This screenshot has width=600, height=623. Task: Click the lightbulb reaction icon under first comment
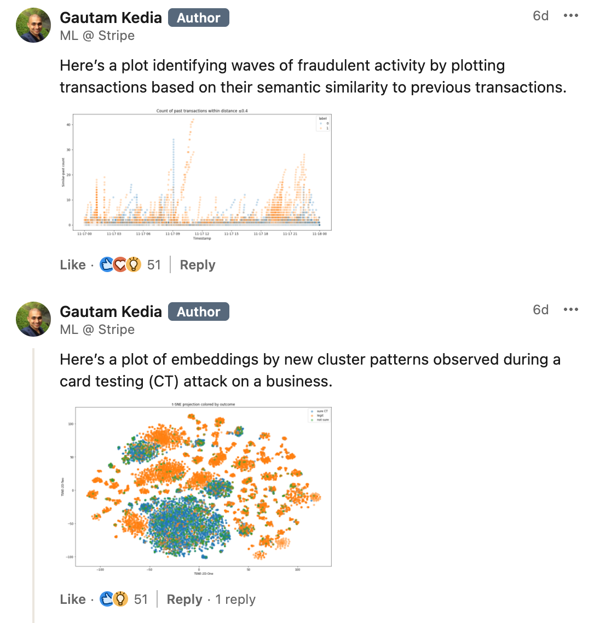click(133, 265)
